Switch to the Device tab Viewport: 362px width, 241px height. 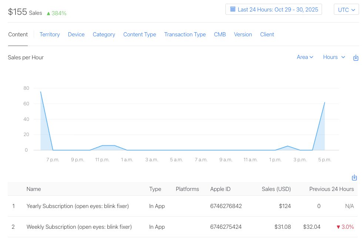(76, 34)
